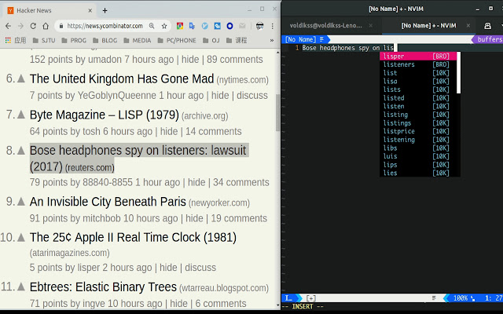Upvote An Invisible City Beneath Paris
Viewport: 503px width, 314px height.
[x=21, y=203]
